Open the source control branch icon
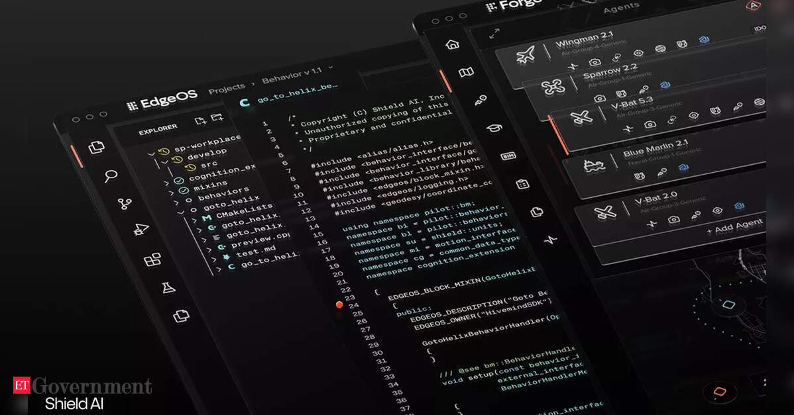The width and height of the screenshot is (794, 415). pos(125,204)
